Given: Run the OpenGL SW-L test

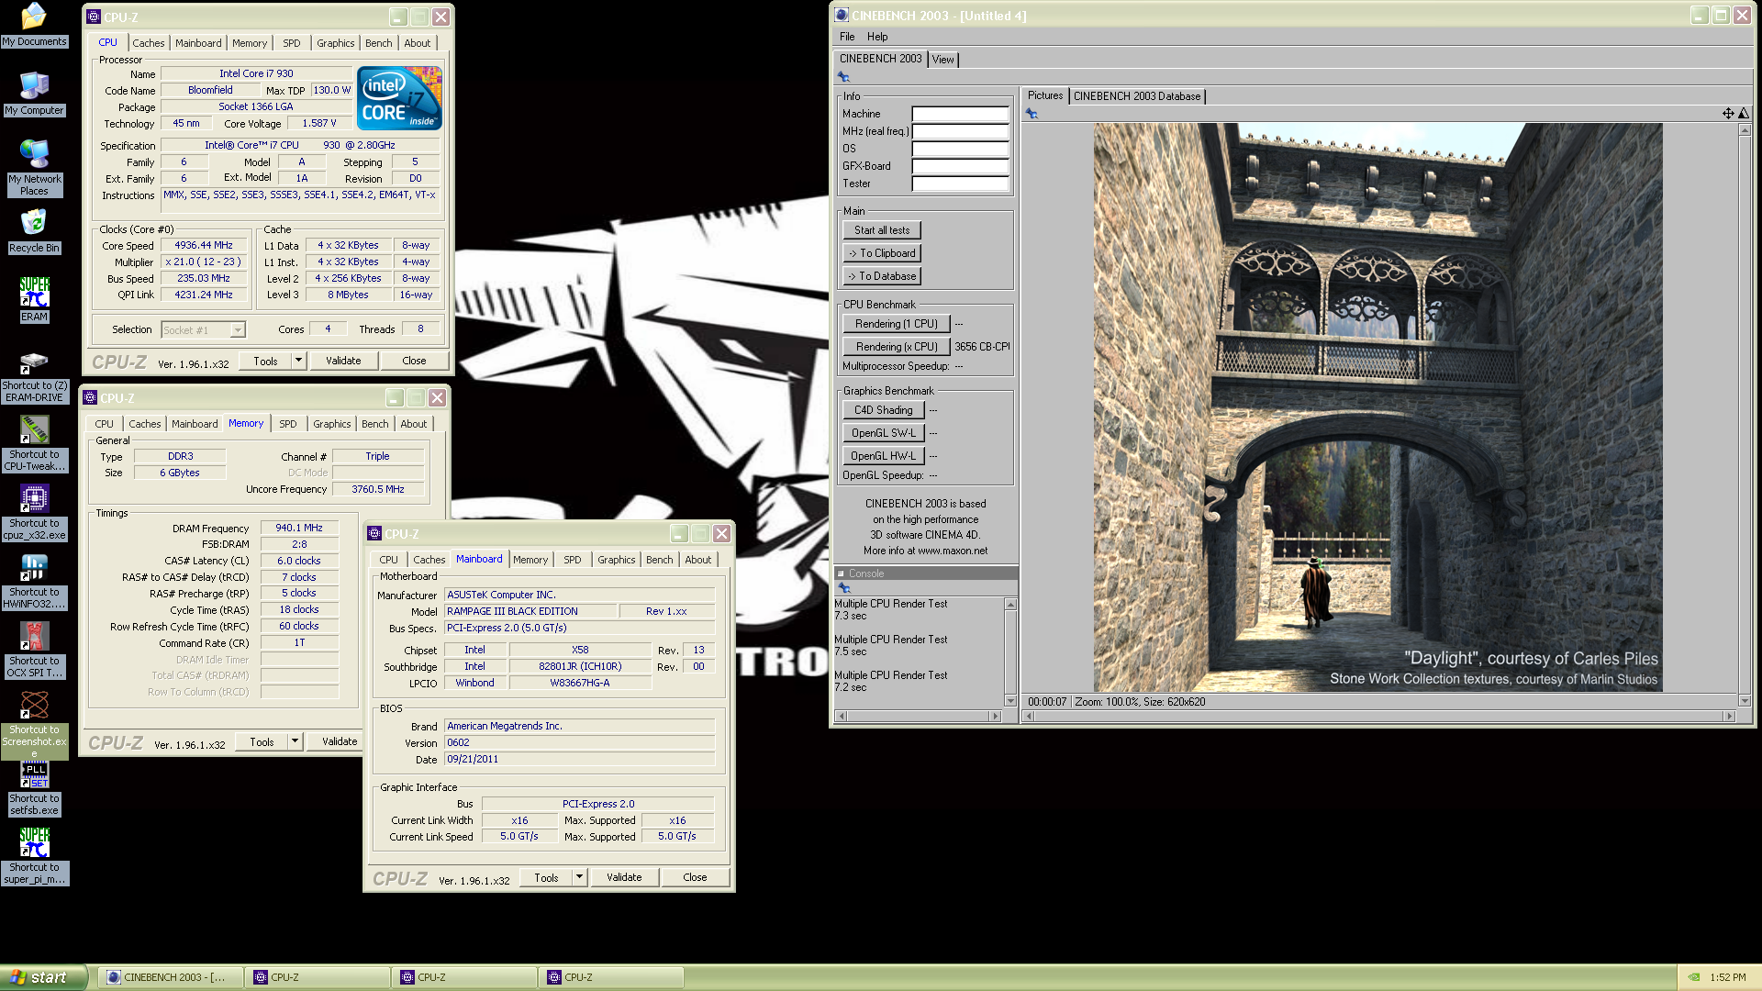Looking at the screenshot, I should click(x=883, y=433).
